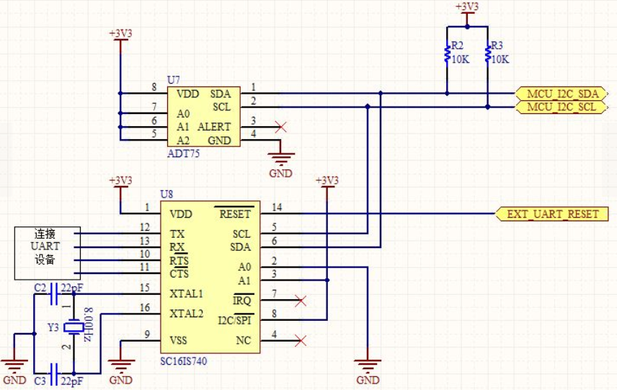Screen dimensions: 617x390
Task: Select capacitor C2 symbol
Action: (54, 294)
